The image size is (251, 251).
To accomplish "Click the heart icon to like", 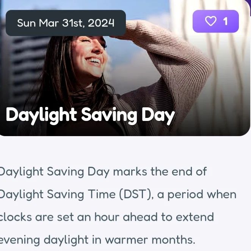I will coord(210,21).
